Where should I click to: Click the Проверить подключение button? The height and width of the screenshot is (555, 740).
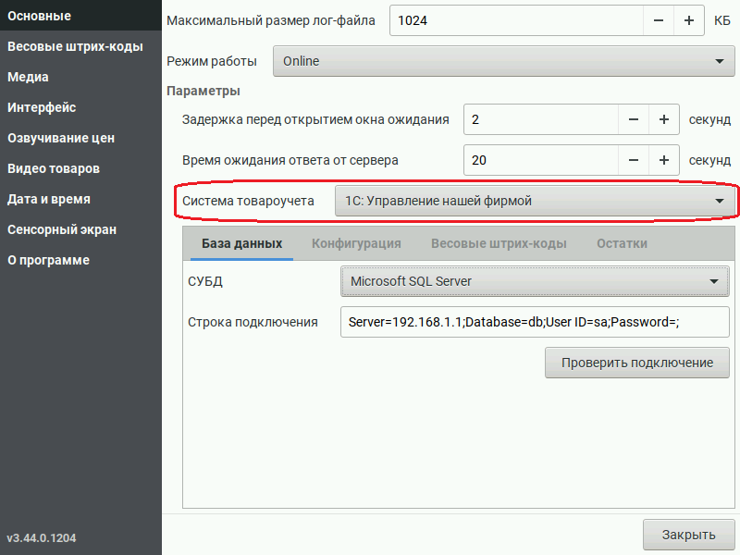click(x=637, y=363)
